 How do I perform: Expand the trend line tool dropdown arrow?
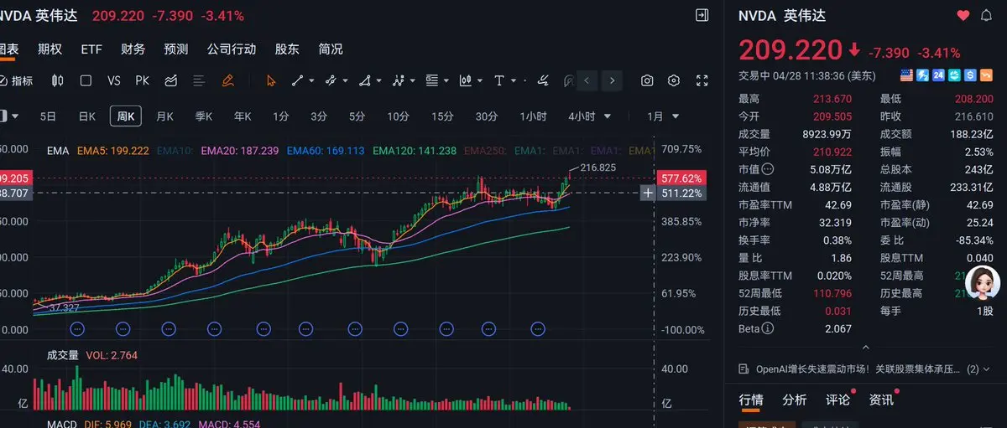[311, 80]
